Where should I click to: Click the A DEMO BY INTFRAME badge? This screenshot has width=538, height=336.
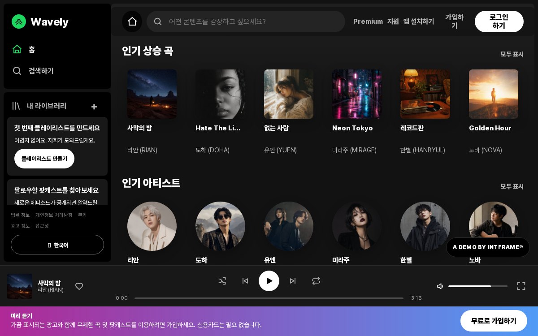point(488,247)
